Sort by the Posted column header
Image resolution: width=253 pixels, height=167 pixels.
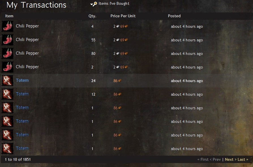coord(174,16)
